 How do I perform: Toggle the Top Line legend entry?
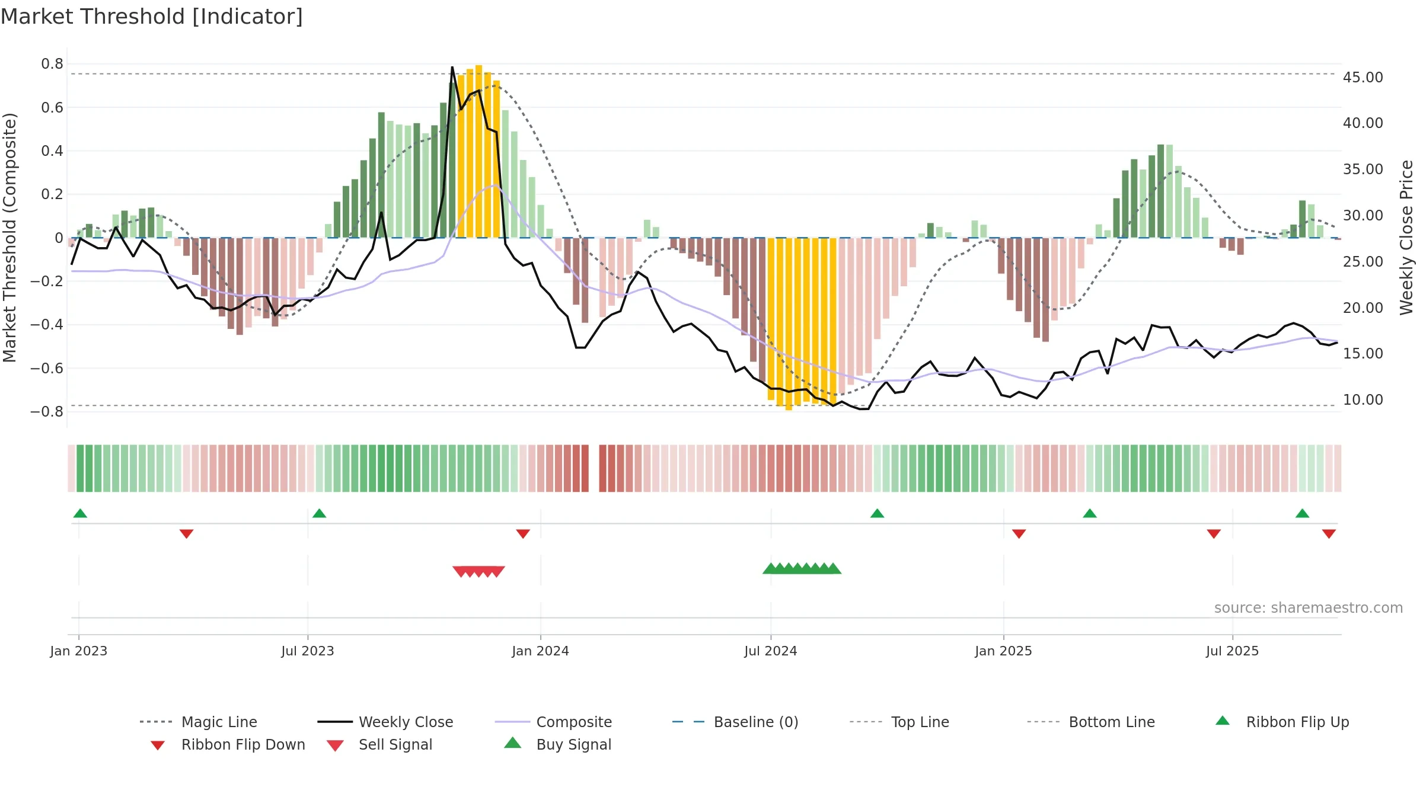pyautogui.click(x=899, y=722)
